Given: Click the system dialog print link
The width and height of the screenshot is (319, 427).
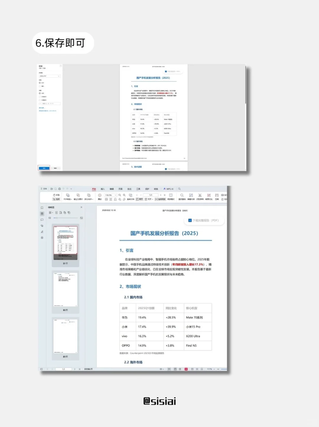Looking at the screenshot, I should coord(48,111).
